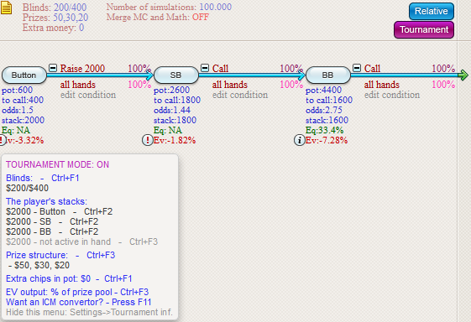
Task: Click Extra chips in pot: $0 line
Action: [69, 278]
